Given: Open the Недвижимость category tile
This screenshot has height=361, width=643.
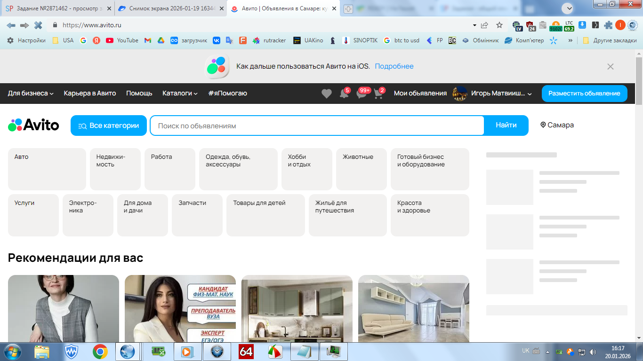Looking at the screenshot, I should (x=115, y=169).
